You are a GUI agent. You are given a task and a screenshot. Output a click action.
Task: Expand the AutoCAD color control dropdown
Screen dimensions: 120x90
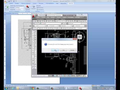point(81,23)
